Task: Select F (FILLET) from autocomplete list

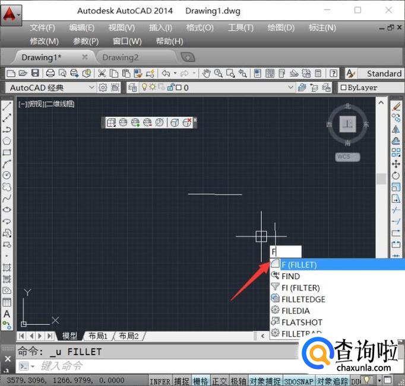Action: pyautogui.click(x=299, y=264)
